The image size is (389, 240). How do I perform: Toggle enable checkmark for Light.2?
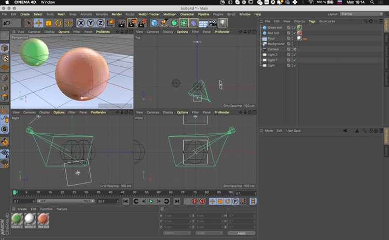click(x=295, y=54)
